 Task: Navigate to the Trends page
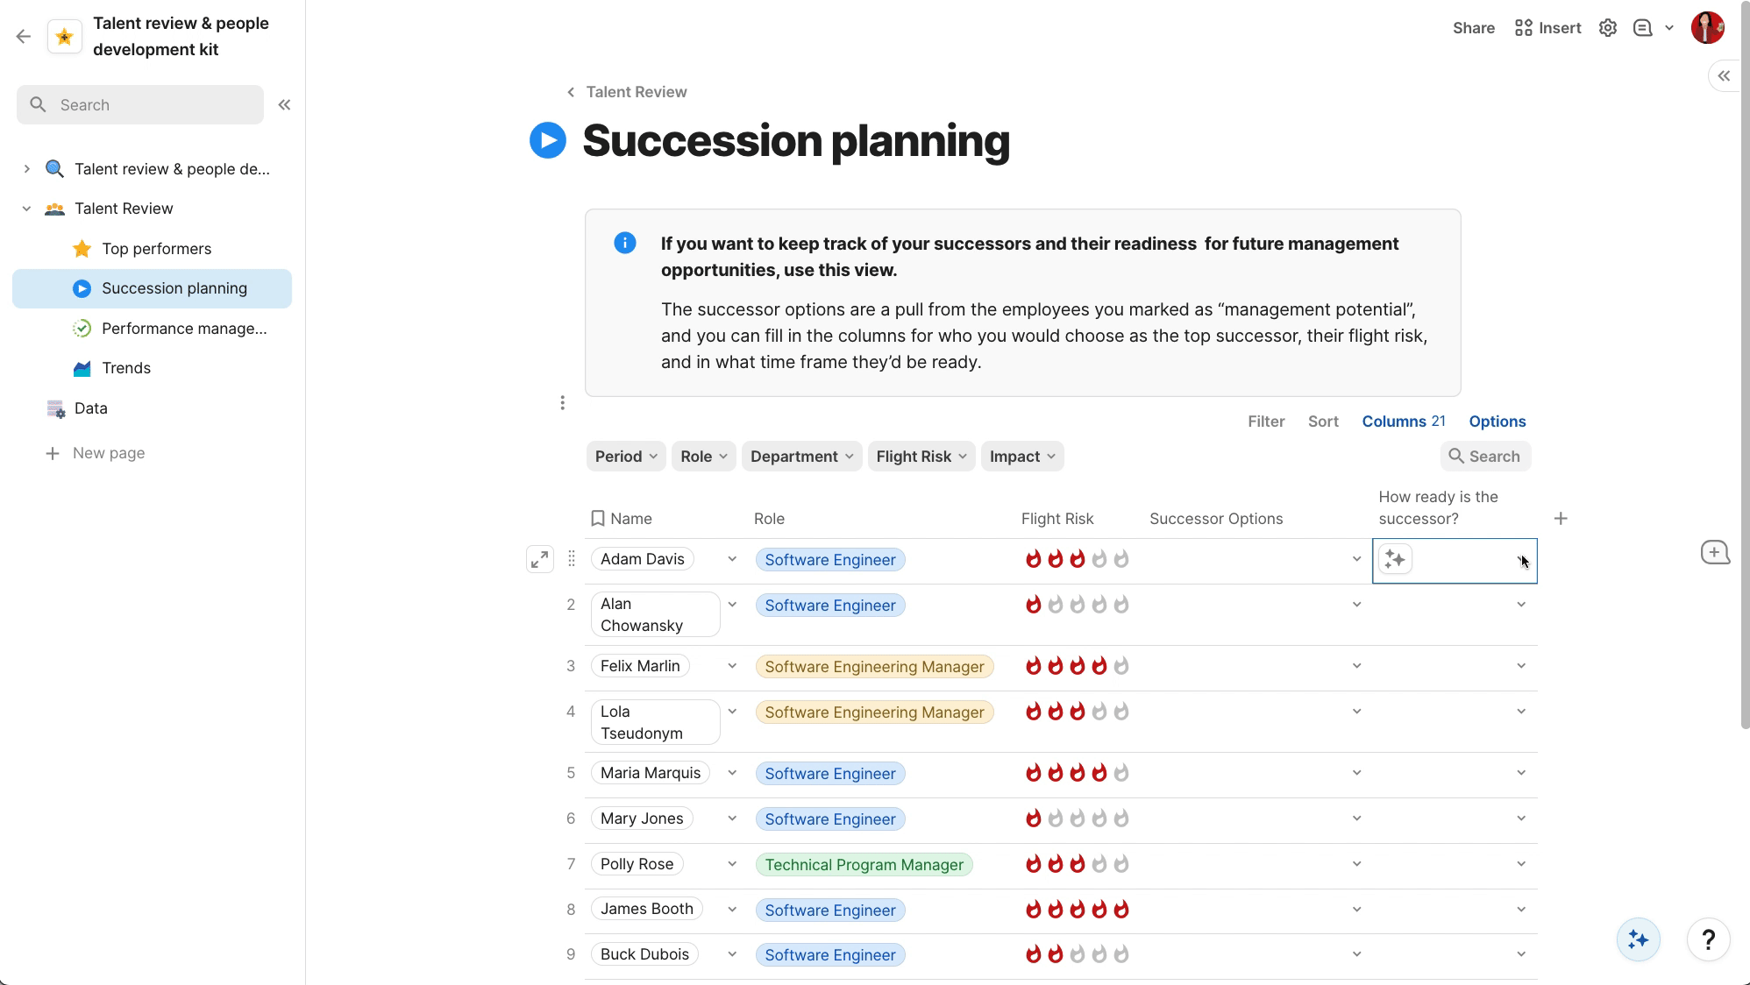pos(126,368)
